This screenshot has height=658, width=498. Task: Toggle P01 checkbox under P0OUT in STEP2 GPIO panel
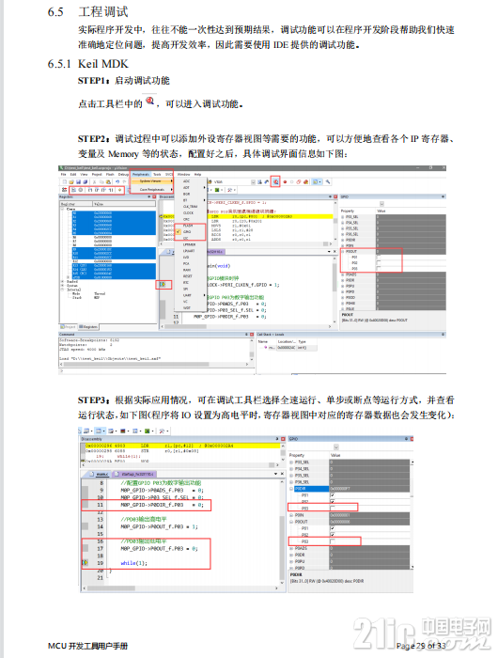(378, 257)
